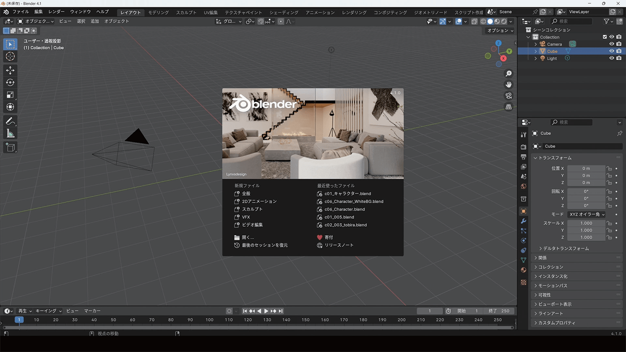Screen dimensions: 626x352
Task: Toggle viewport overlays button
Action: (458, 21)
